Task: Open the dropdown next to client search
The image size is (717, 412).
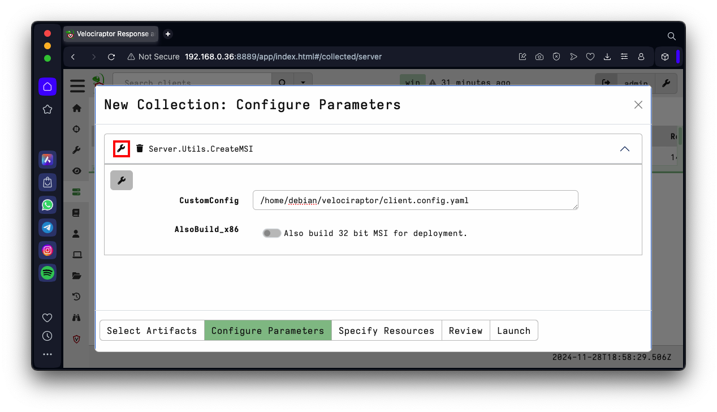Action: click(303, 83)
